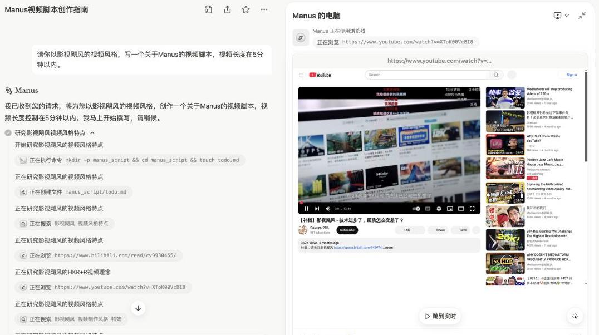This screenshot has height=335, width=599.
Task: Open the mkdir manus_script command step
Action: click(x=130, y=160)
